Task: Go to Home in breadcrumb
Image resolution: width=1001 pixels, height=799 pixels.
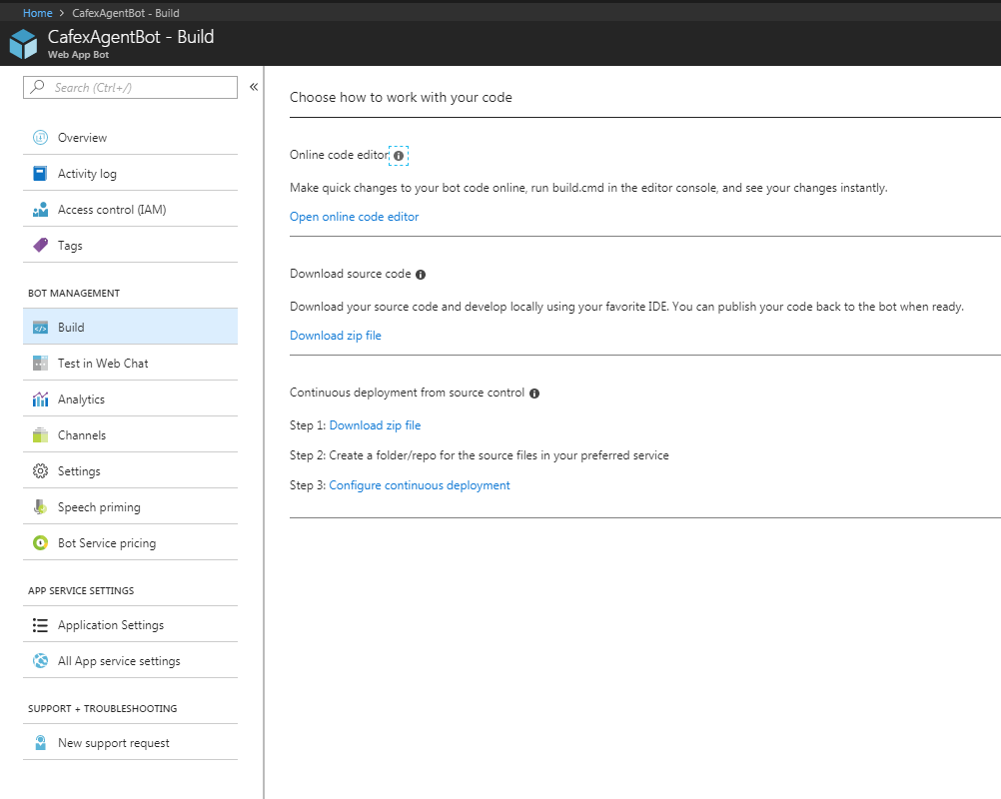Action: click(37, 13)
